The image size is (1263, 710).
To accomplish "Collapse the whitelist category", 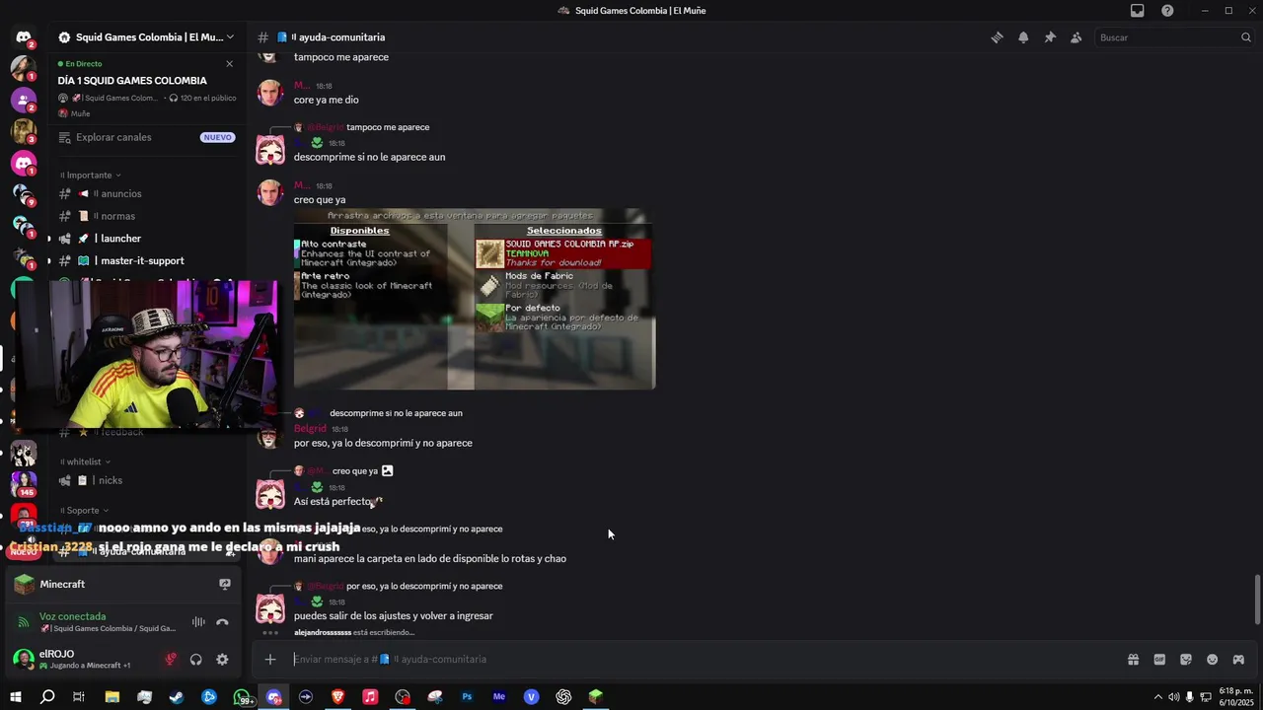I will point(88,461).
